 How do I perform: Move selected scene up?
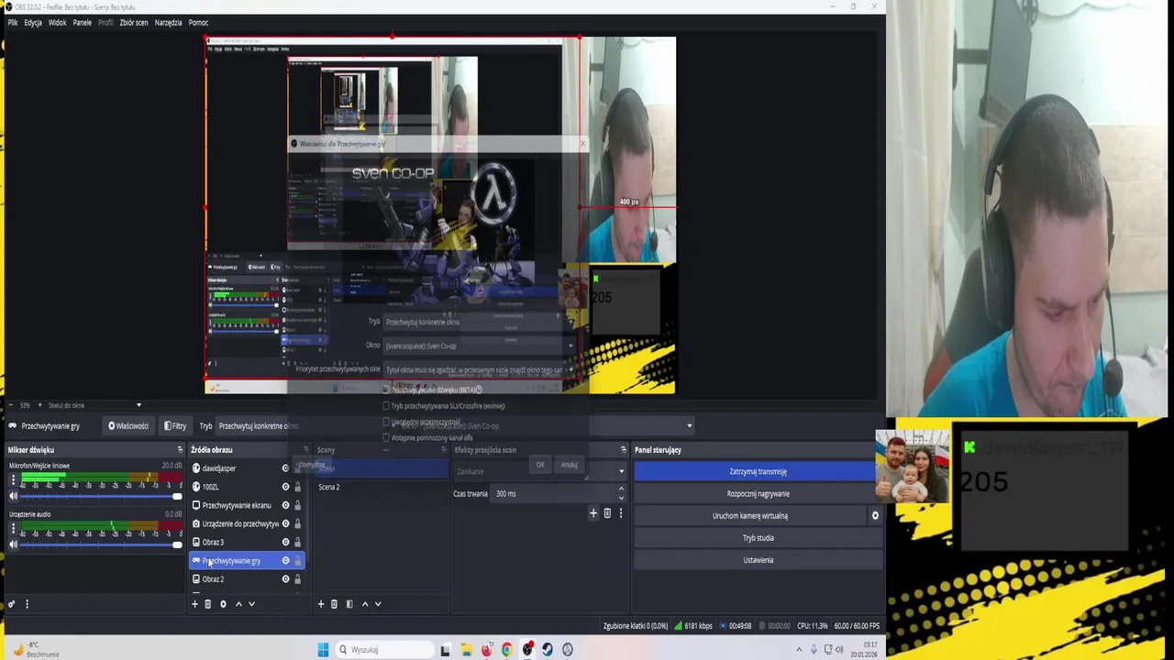[365, 604]
